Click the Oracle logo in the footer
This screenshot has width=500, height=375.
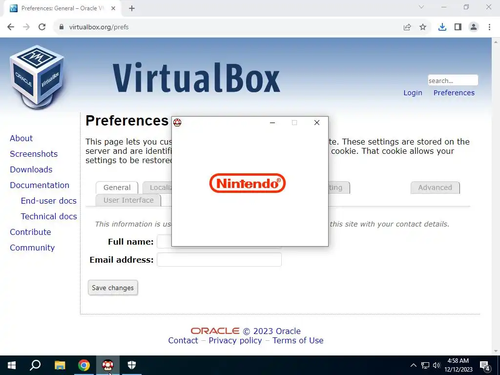coord(215,331)
